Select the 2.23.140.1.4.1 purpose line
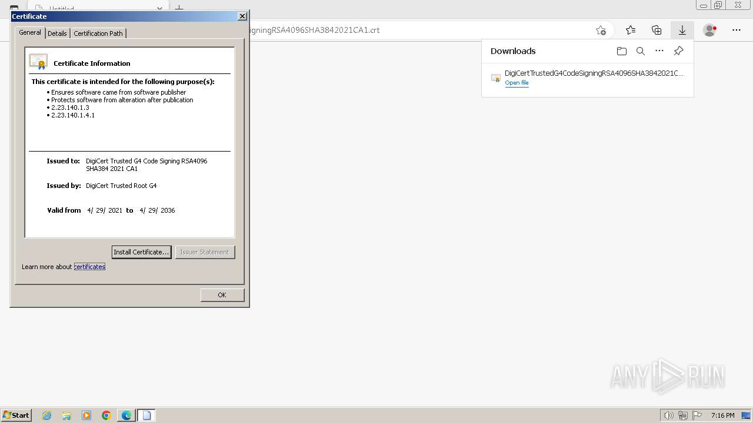Viewport: 753px width, 423px height. (x=73, y=115)
